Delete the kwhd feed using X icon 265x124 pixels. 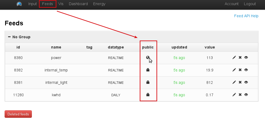point(240,95)
